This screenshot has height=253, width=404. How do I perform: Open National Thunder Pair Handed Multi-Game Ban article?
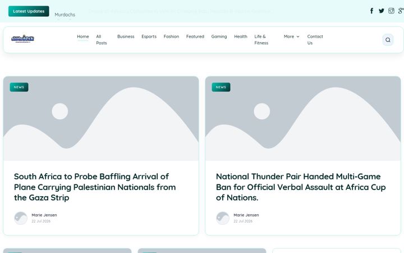(x=301, y=187)
